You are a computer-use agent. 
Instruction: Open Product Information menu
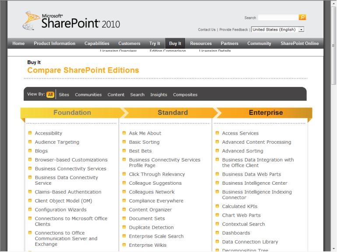pyautogui.click(x=55, y=43)
